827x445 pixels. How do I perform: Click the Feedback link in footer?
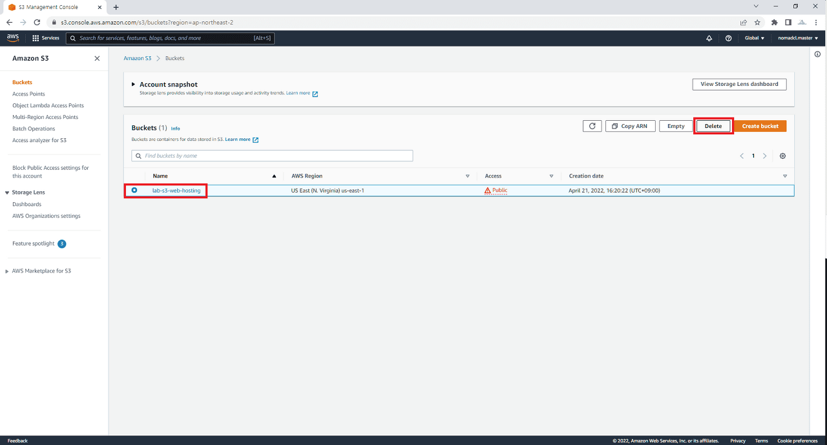(x=17, y=440)
